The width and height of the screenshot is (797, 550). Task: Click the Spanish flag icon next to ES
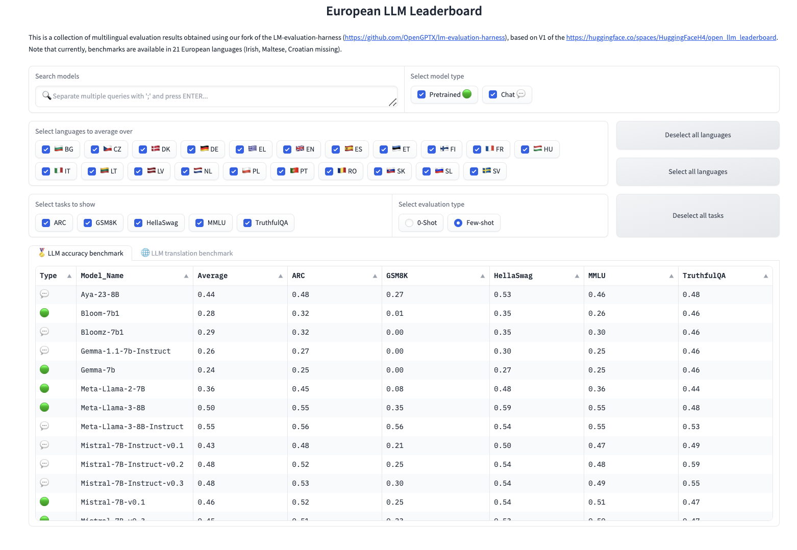tap(349, 149)
